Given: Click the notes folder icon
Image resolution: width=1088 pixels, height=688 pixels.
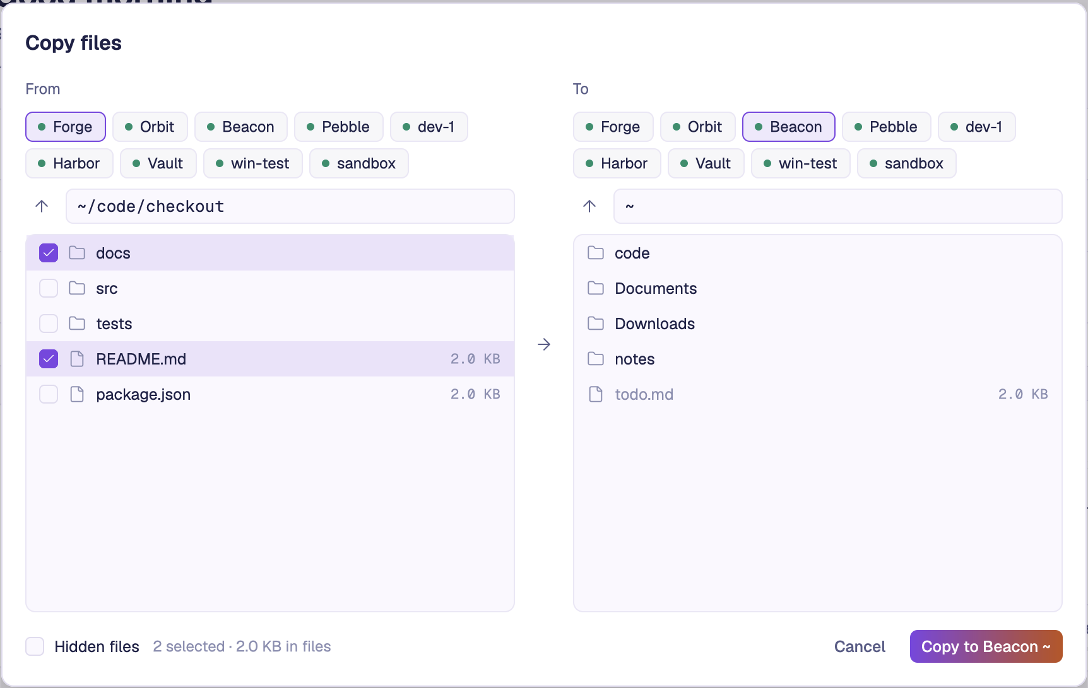Looking at the screenshot, I should tap(596, 359).
